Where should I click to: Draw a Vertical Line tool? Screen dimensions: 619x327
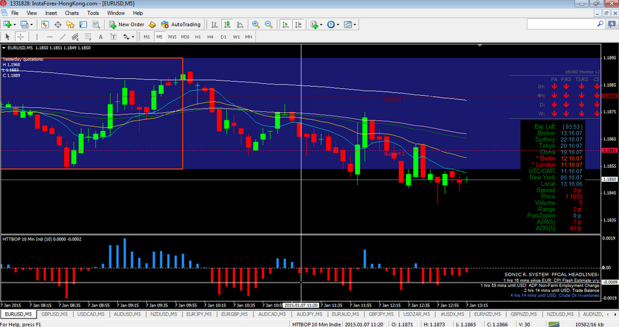point(37,37)
